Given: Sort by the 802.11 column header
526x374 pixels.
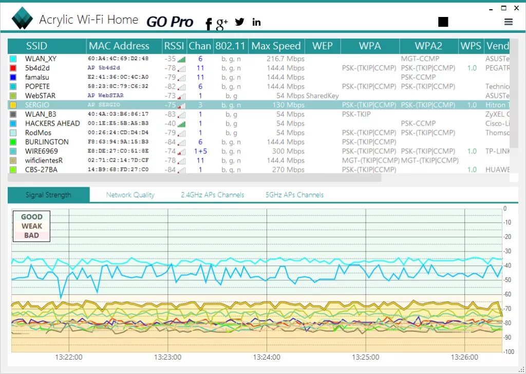Looking at the screenshot, I should point(231,46).
